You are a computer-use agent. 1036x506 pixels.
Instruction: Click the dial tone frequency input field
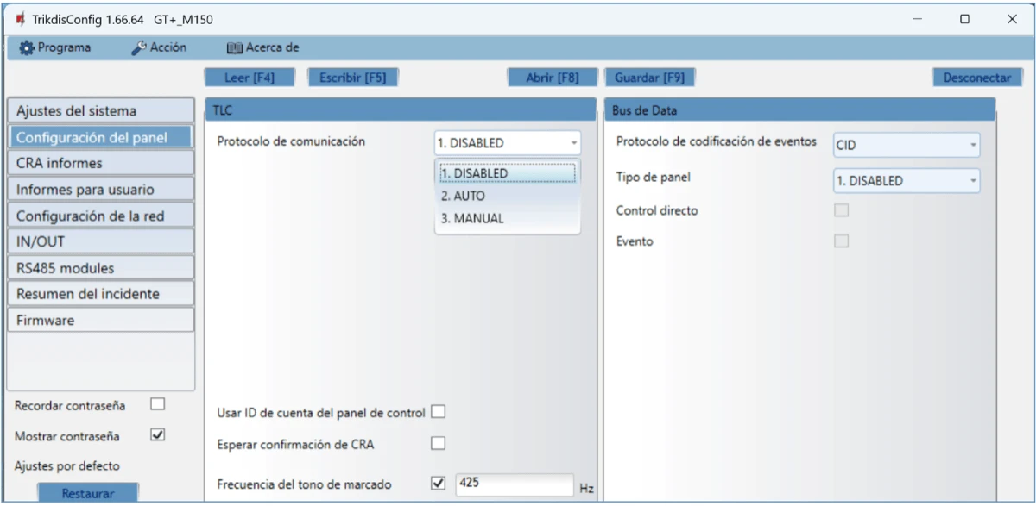514,484
